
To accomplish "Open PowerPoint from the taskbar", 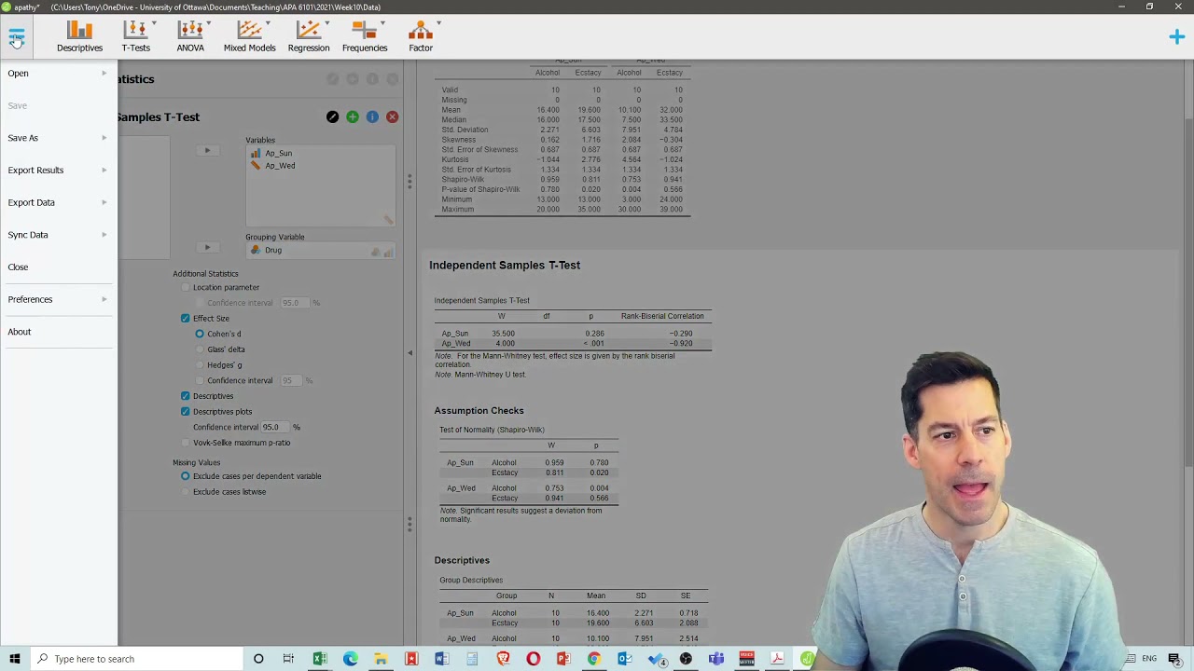I will coord(563,659).
